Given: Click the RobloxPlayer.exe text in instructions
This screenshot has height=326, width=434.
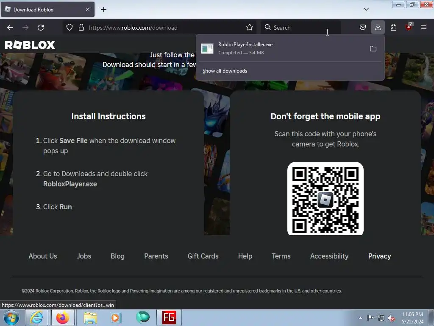Looking at the screenshot, I should pos(70,184).
